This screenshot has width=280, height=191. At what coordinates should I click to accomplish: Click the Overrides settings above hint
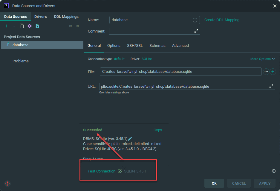pos(114,93)
